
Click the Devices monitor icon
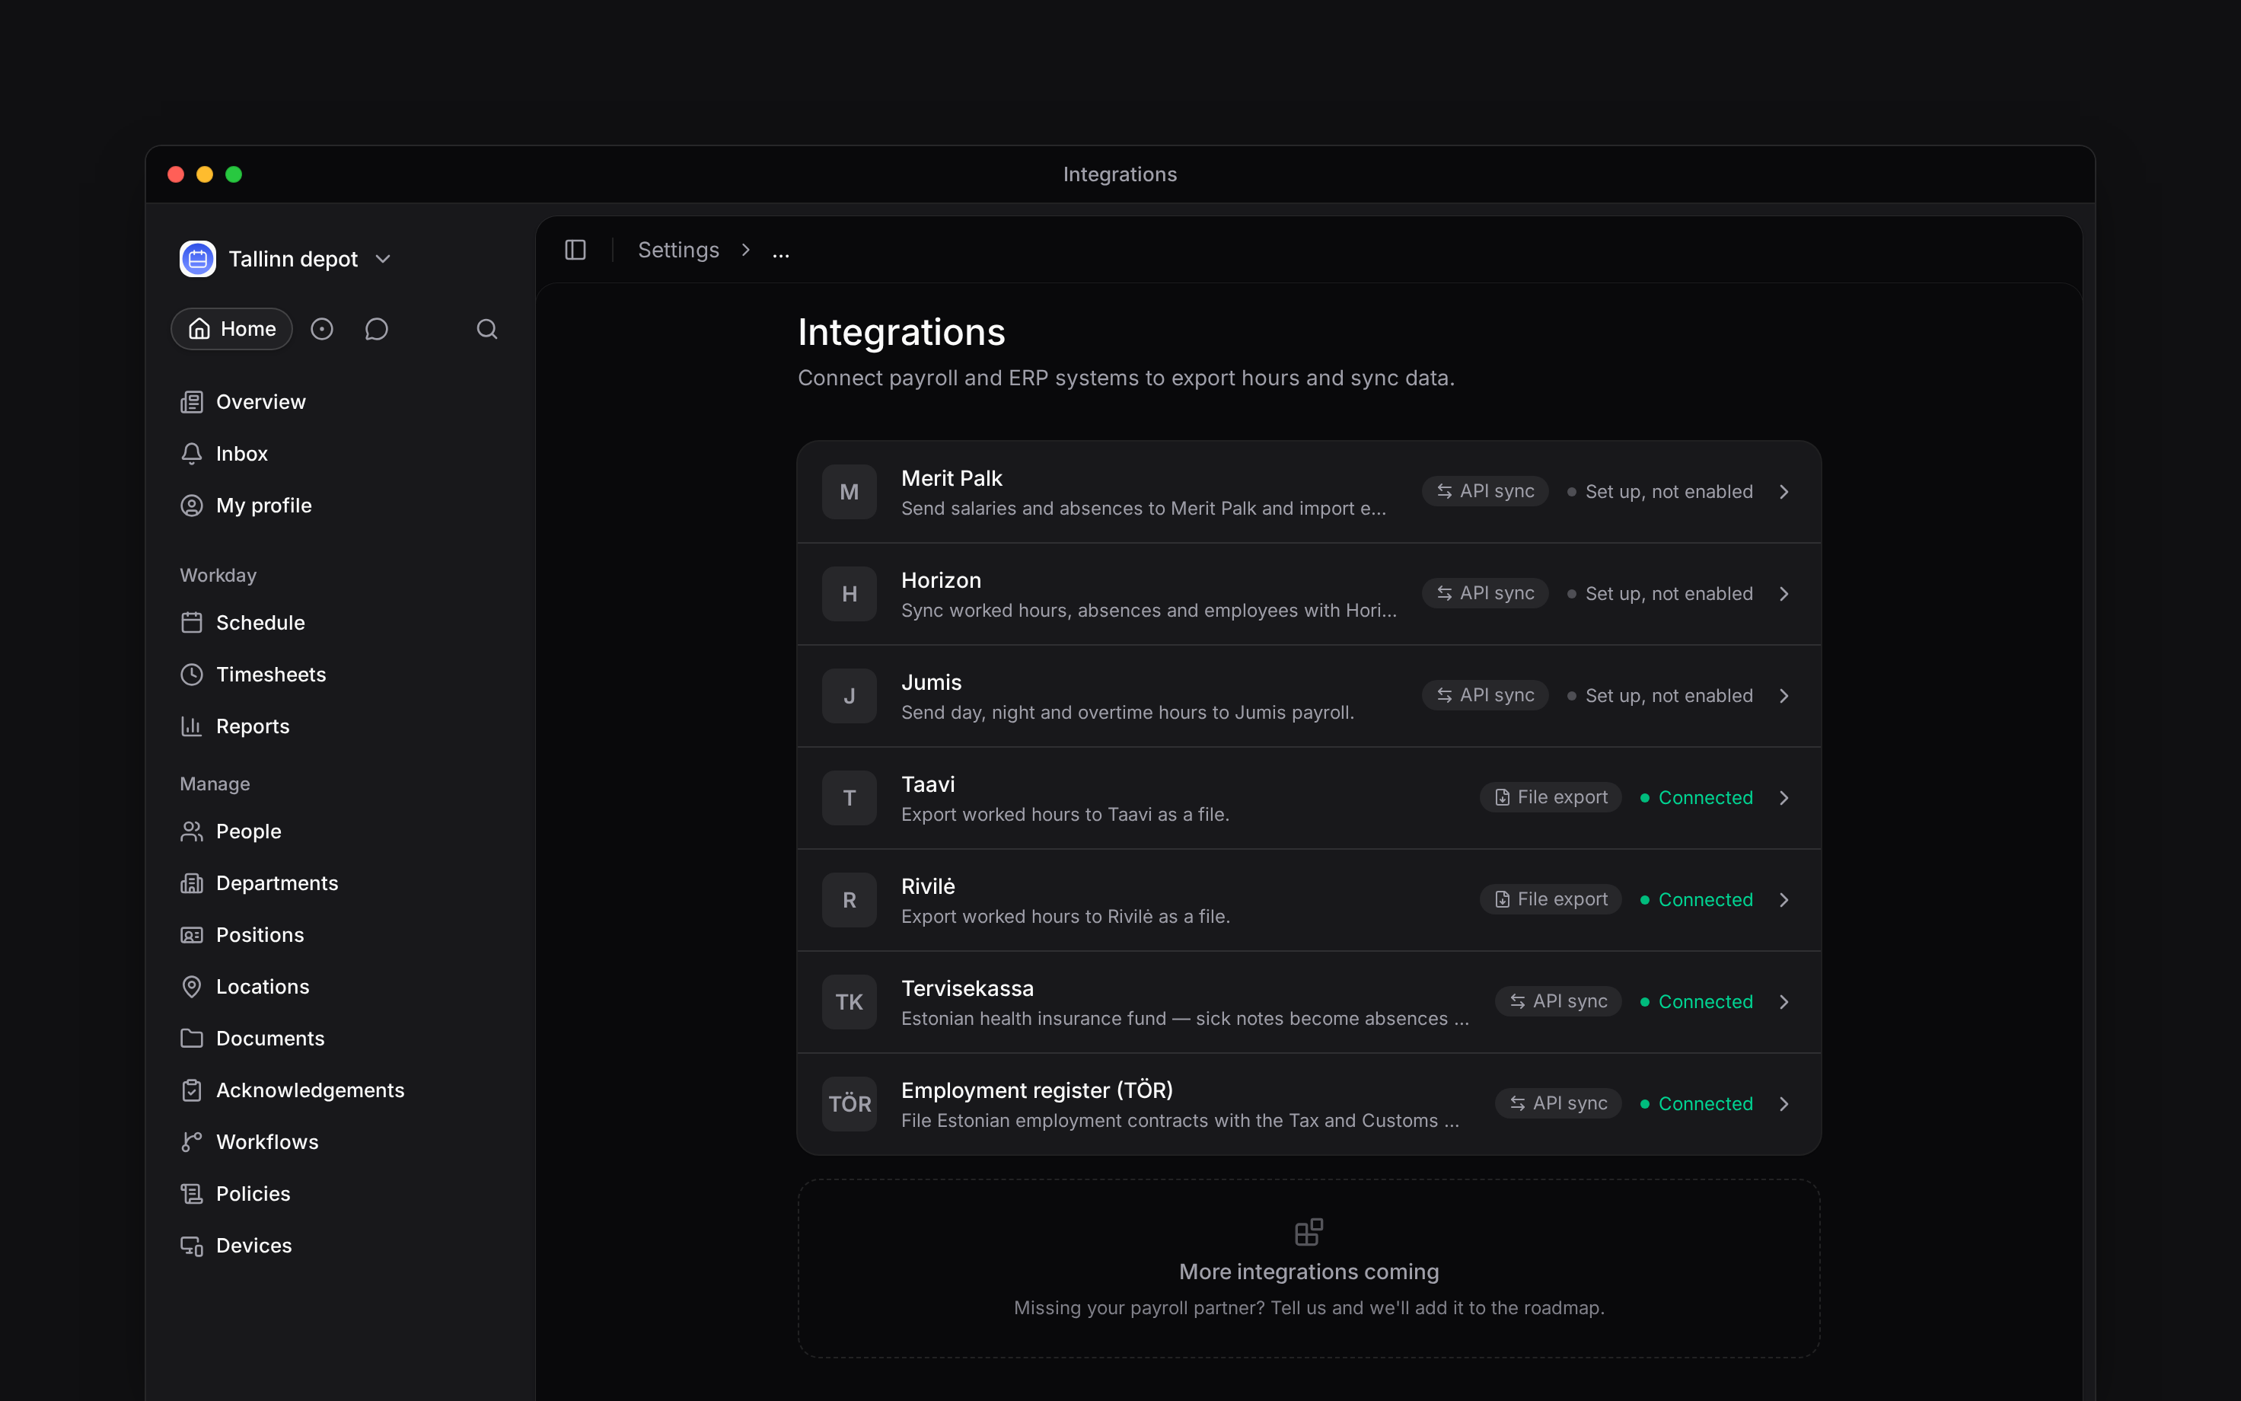click(192, 1246)
